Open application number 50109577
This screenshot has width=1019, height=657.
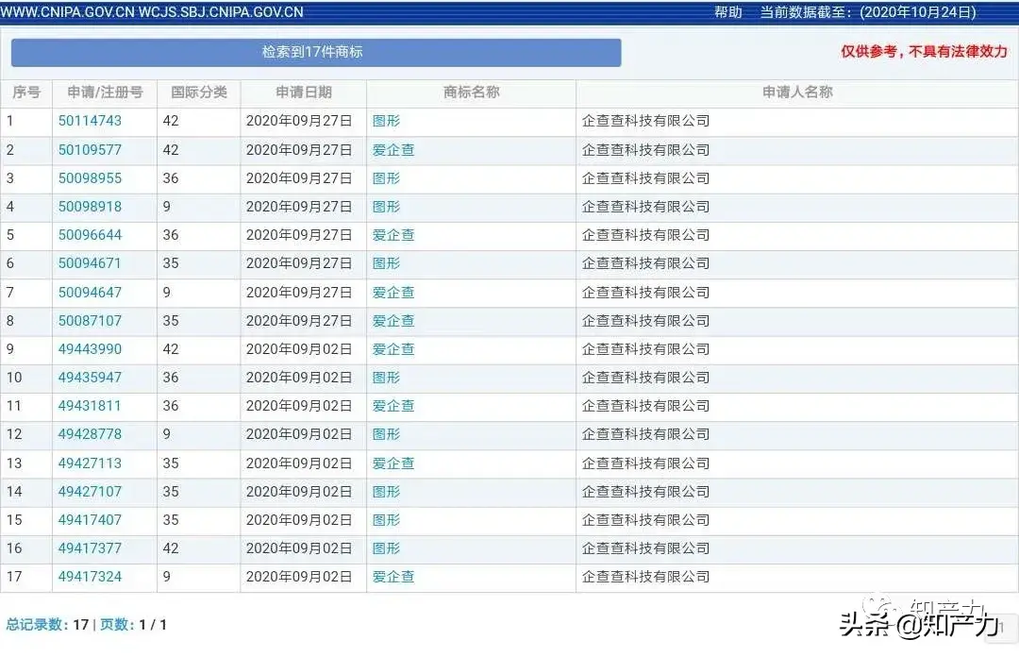point(90,149)
